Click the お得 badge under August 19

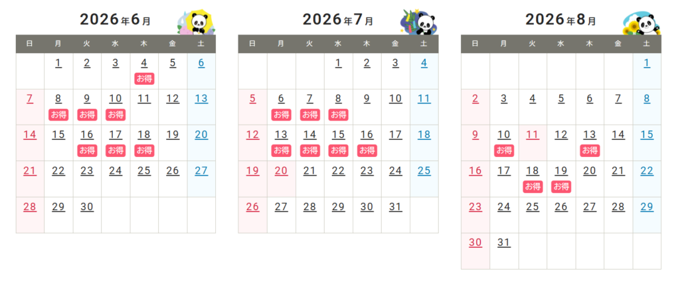(561, 186)
